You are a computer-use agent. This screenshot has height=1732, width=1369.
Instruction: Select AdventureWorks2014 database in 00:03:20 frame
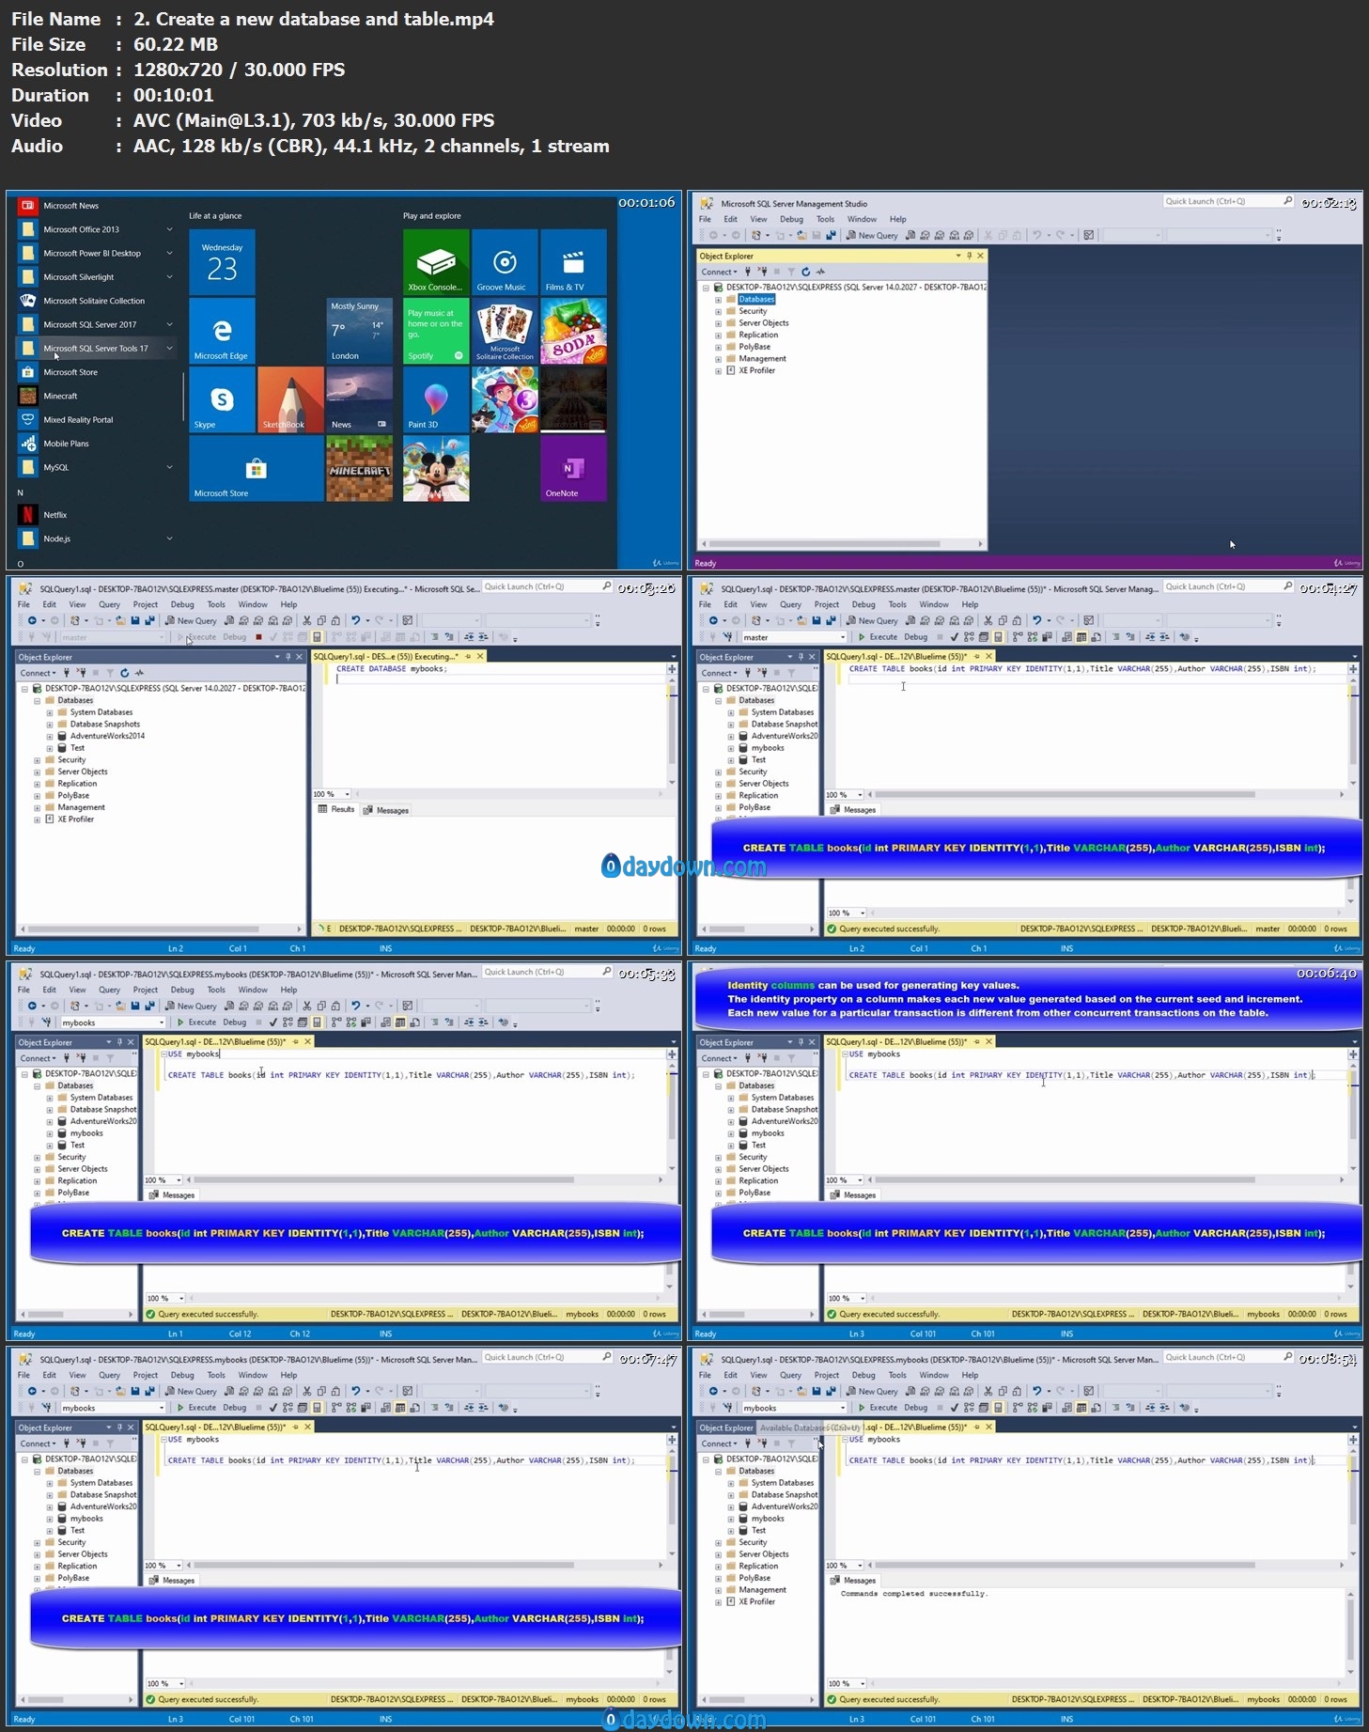pyautogui.click(x=107, y=736)
